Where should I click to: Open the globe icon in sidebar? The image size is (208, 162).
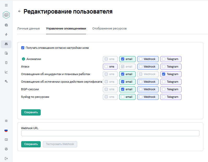coord(6,25)
